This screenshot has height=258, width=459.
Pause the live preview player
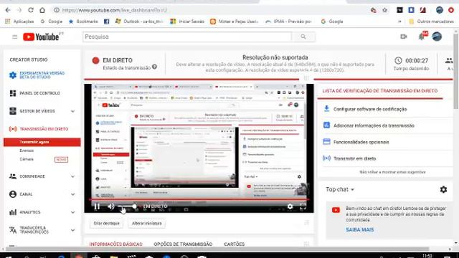pos(97,206)
